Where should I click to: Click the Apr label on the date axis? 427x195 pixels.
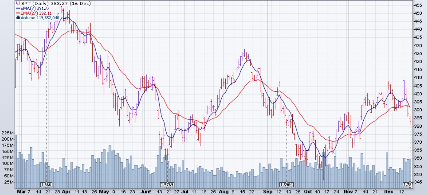(66, 192)
